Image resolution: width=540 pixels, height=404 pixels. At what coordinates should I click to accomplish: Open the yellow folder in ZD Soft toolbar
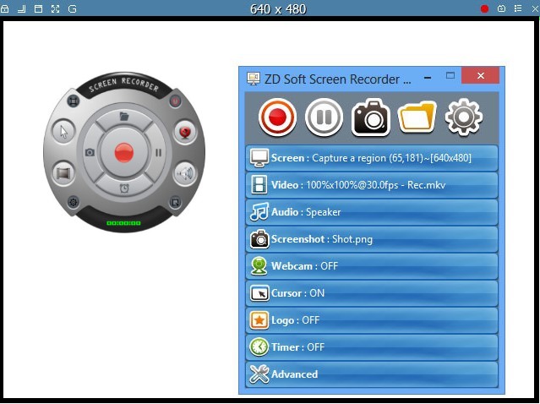[417, 117]
